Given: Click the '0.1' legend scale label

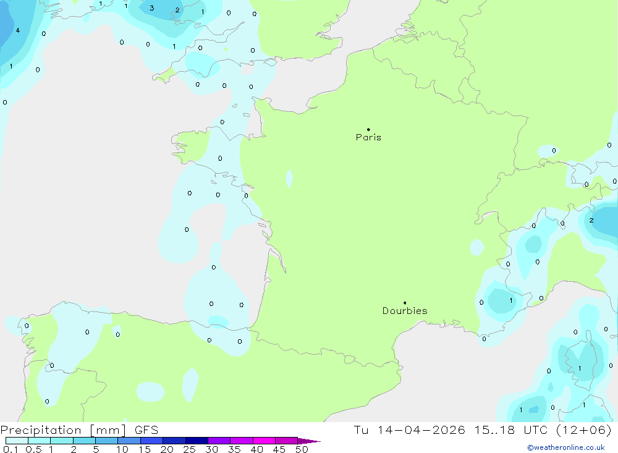Looking at the screenshot, I should (11, 449).
